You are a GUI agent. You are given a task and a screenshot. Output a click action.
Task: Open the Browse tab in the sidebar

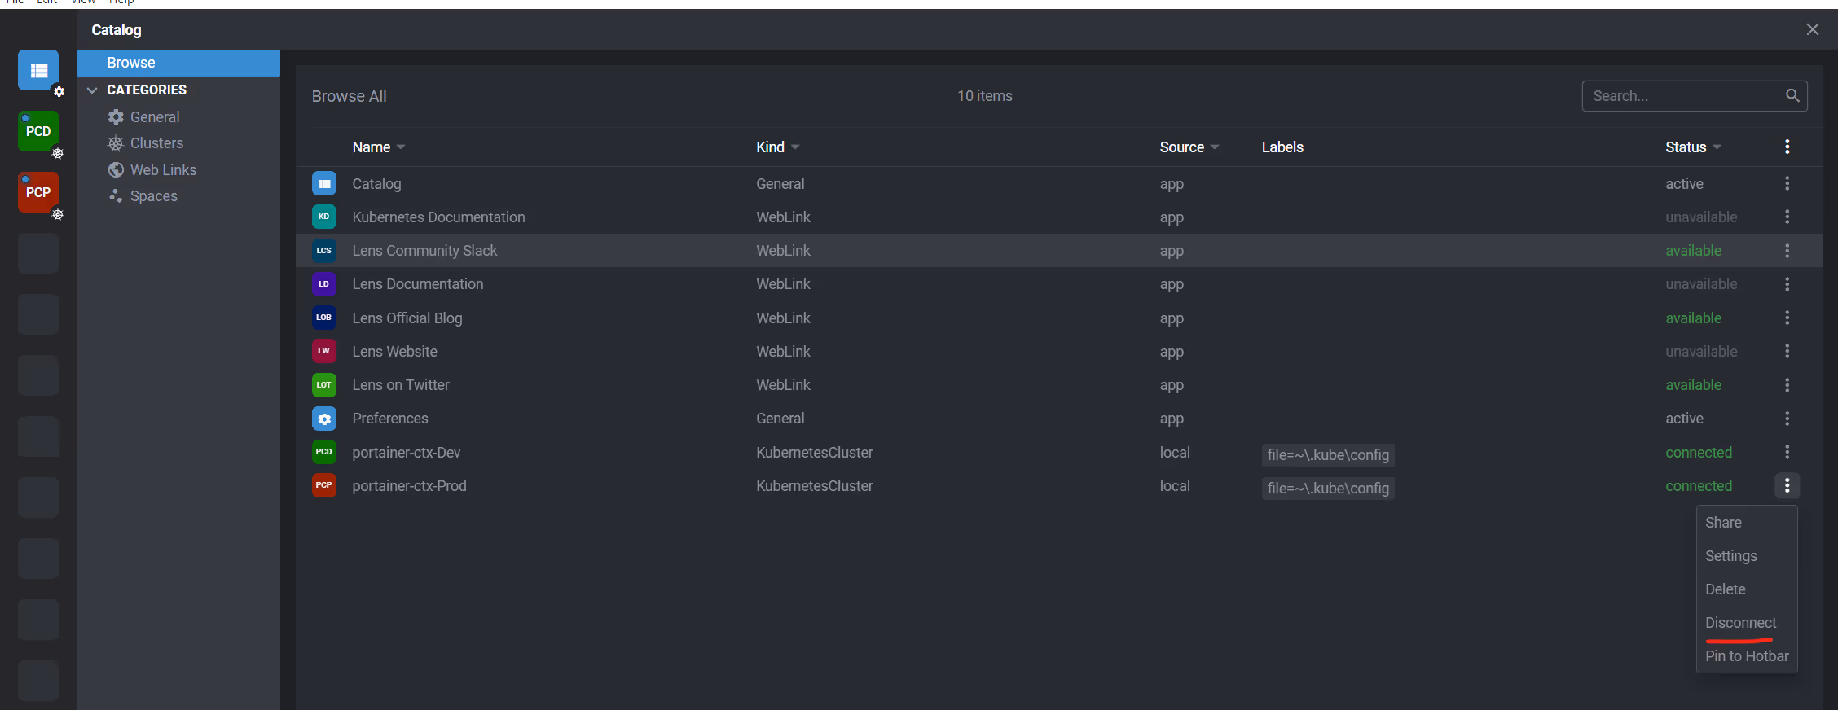coord(178,63)
